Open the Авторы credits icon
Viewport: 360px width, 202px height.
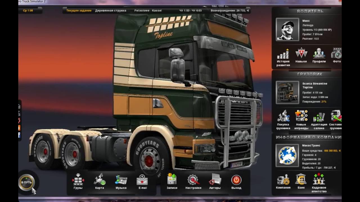pos(215,180)
